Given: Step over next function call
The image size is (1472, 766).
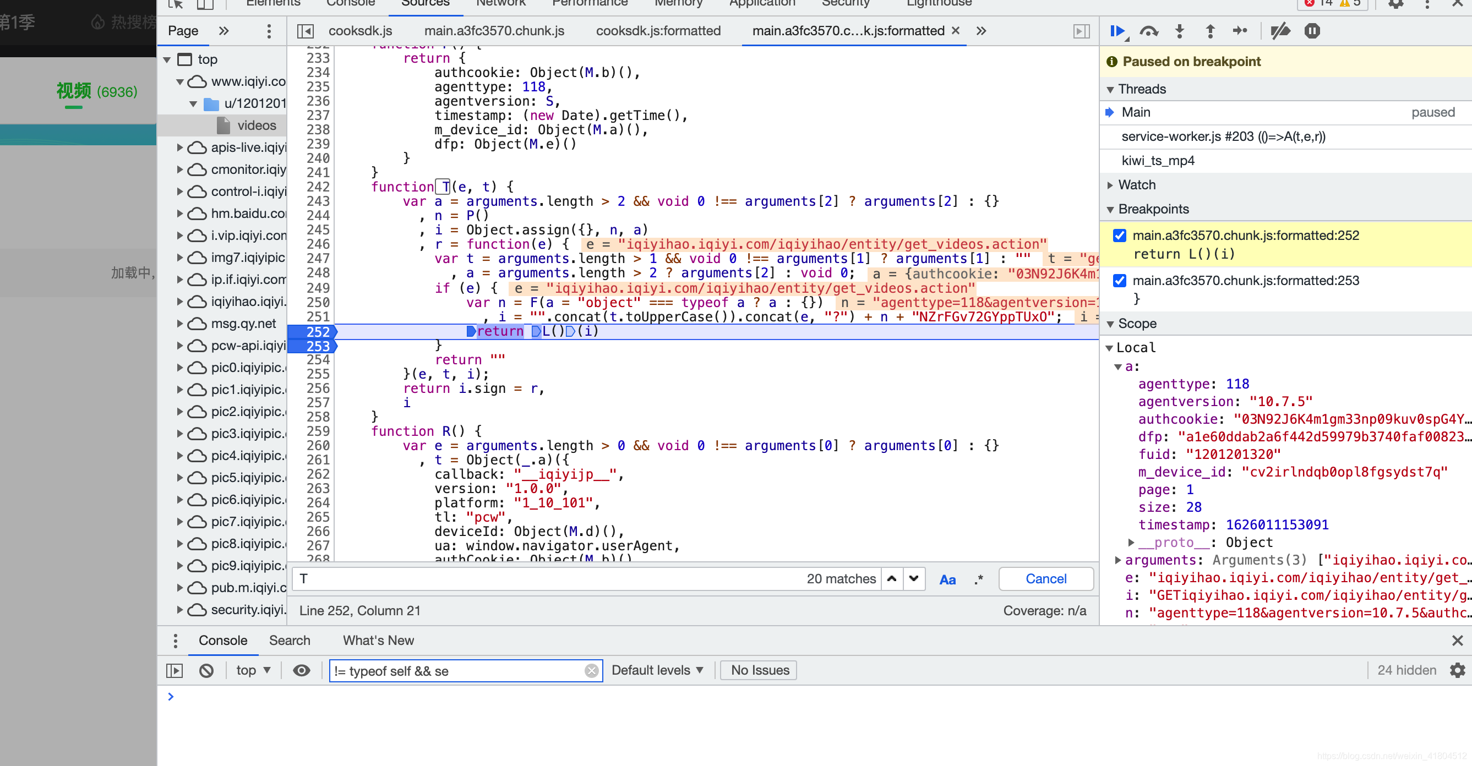Looking at the screenshot, I should click(1148, 31).
